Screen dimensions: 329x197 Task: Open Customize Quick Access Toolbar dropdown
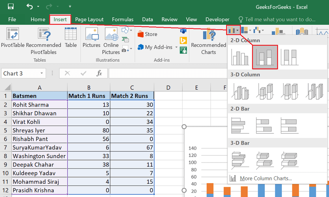[x=70, y=6]
